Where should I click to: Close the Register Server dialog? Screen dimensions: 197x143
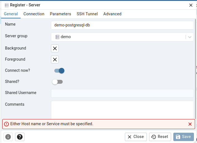(x=191, y=5)
